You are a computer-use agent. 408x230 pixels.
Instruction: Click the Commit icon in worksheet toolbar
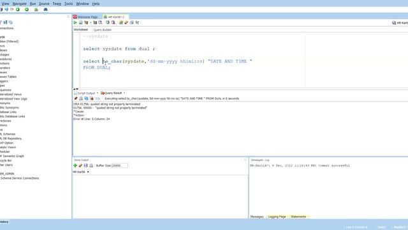point(108,23)
